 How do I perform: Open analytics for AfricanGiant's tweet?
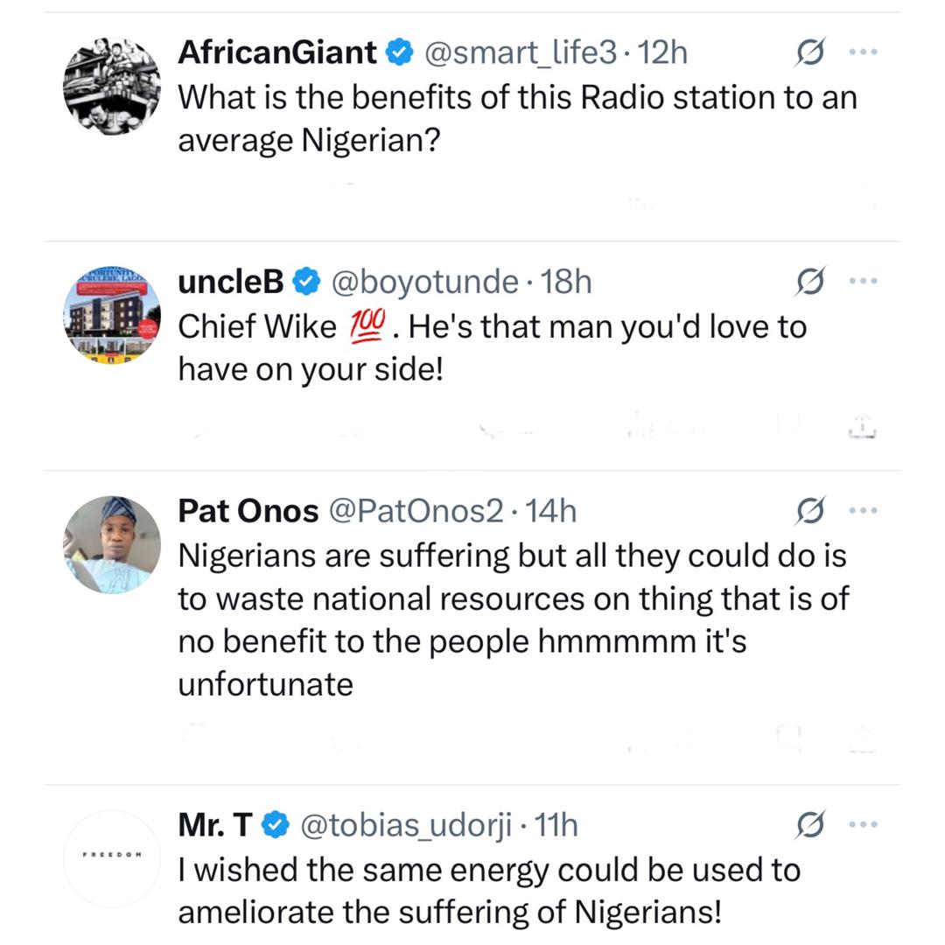tap(809, 52)
